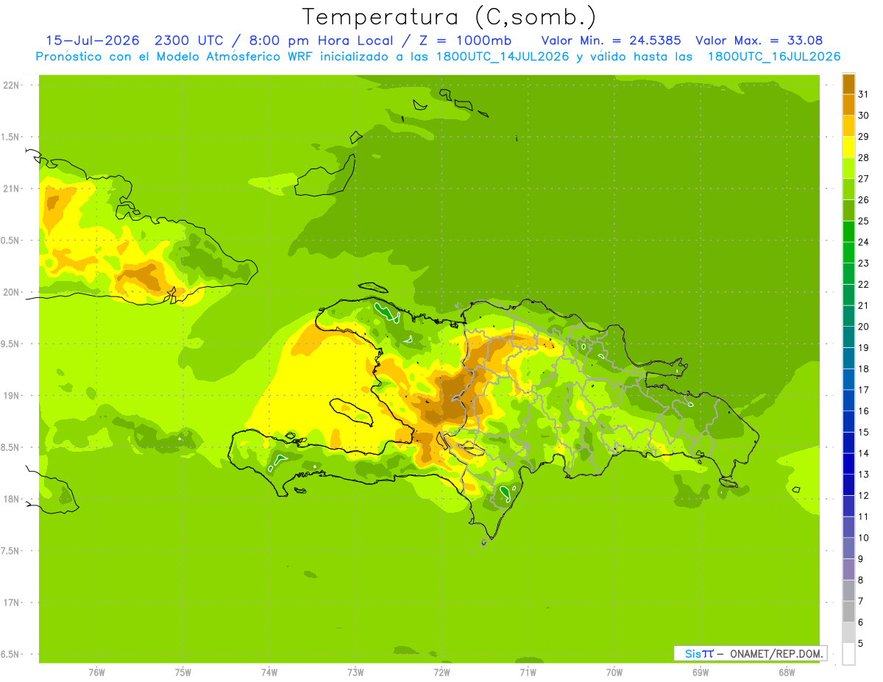Pick the gray legend swatch between 6 and 7
The height and width of the screenshot is (682, 883).
tap(848, 611)
